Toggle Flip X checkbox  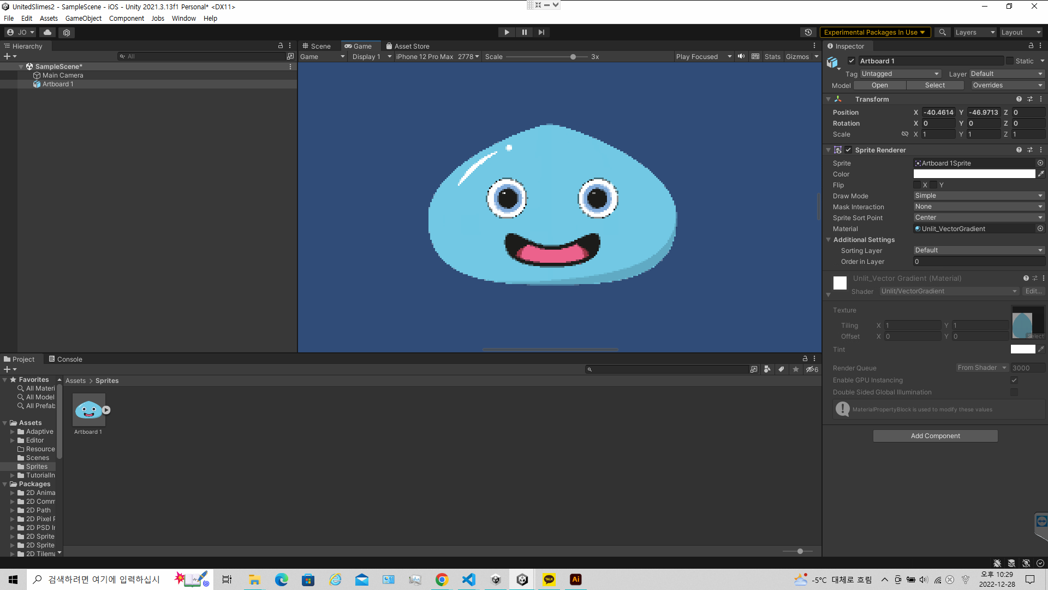coord(917,185)
